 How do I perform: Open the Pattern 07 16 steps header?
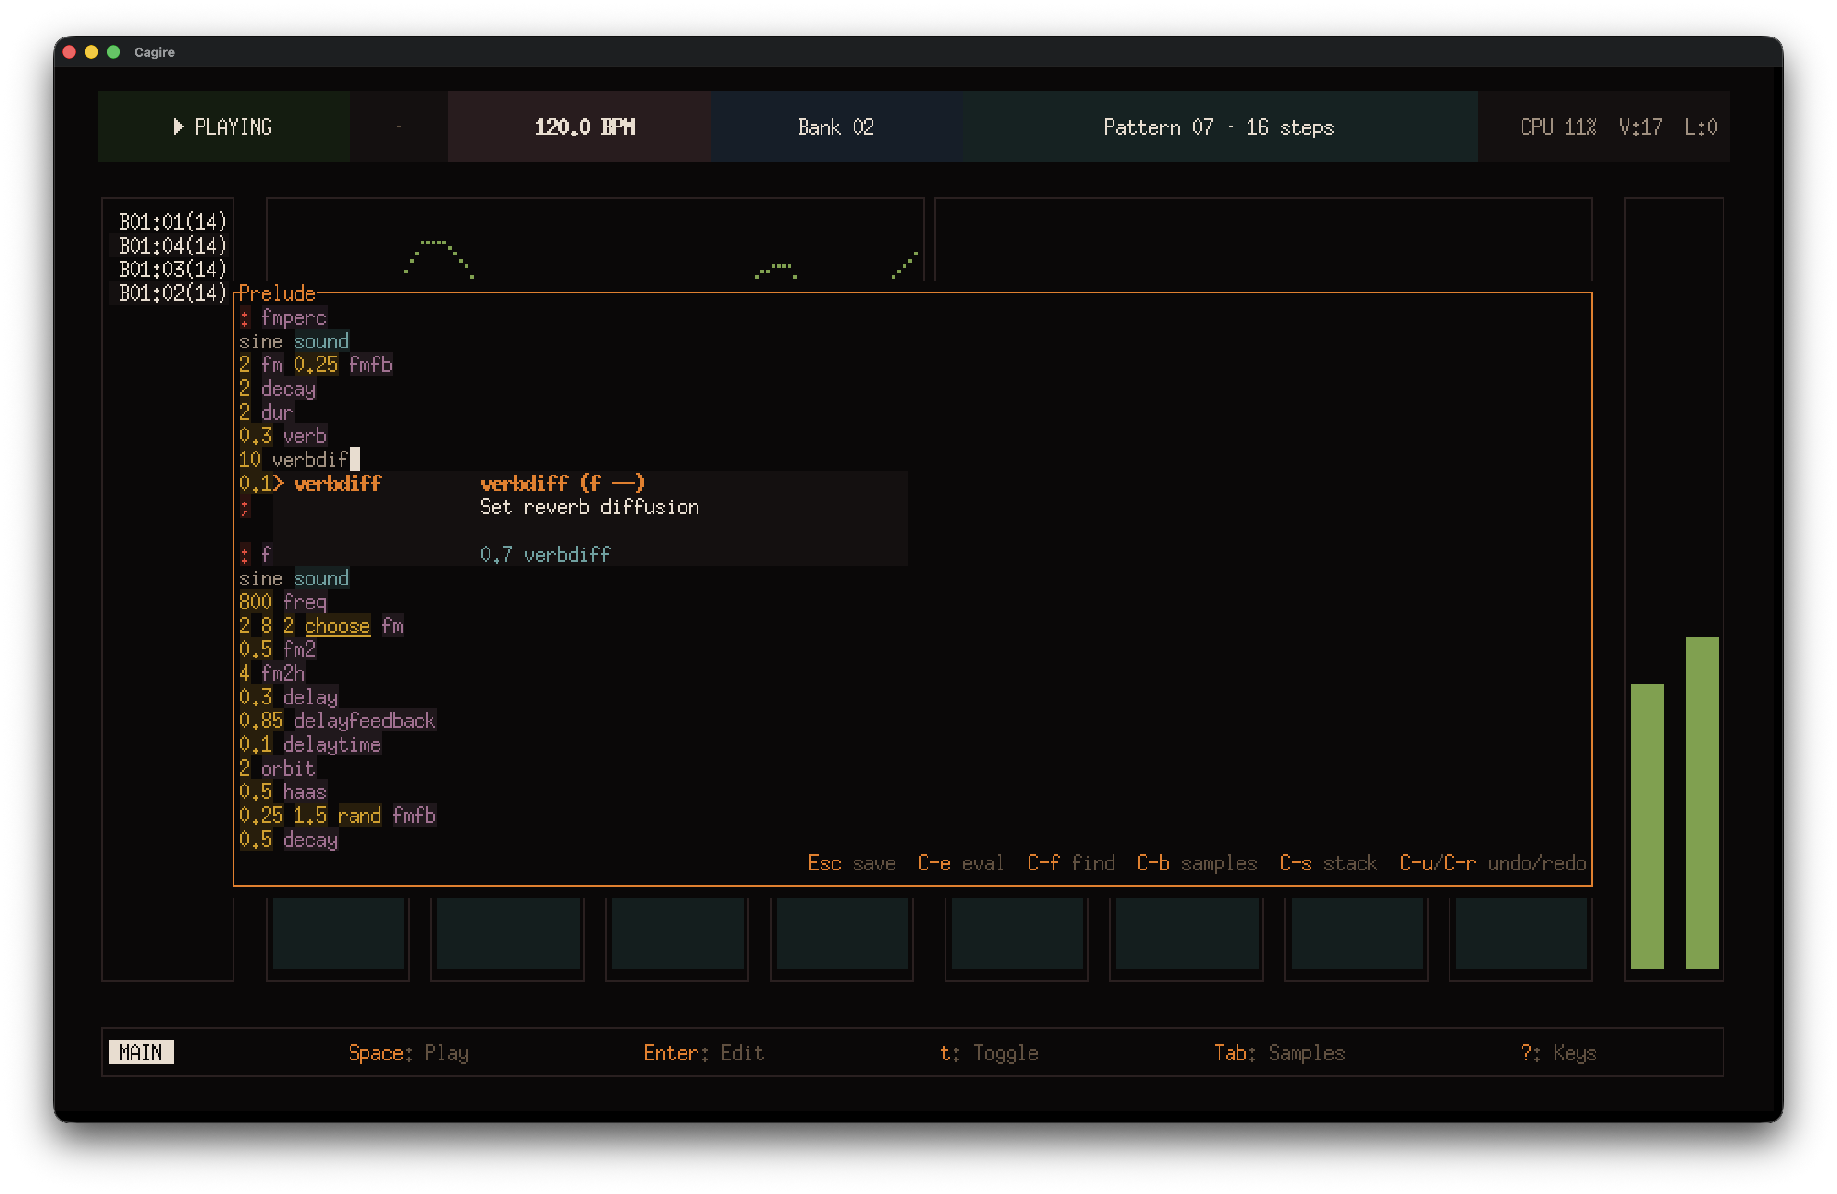(x=1218, y=127)
